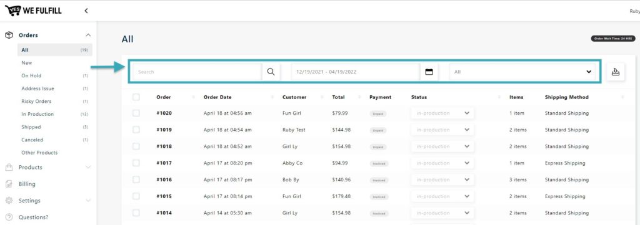Open status dropdown for order #1017
Screen dimensions: 640x225
[x=442, y=163]
